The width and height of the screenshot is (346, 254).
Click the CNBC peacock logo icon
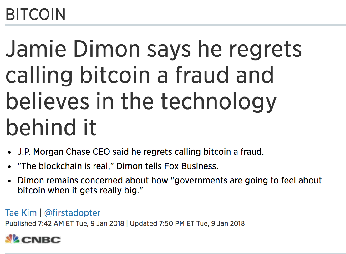click(13, 239)
